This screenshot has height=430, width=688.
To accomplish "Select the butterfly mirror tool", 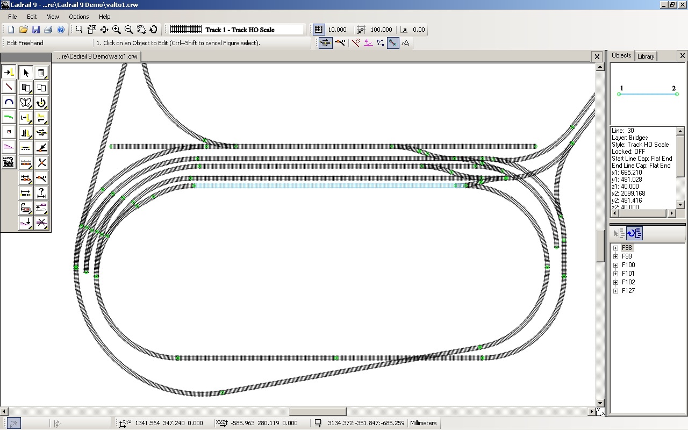I will (26, 102).
